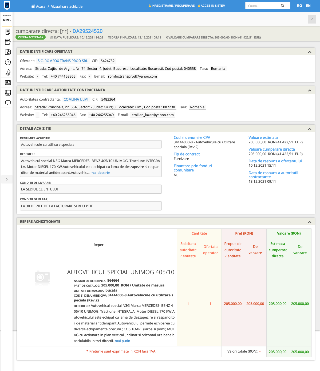Screen dimensions: 320x371
Task: Open Acces in Sistem login
Action: [x=212, y=6]
